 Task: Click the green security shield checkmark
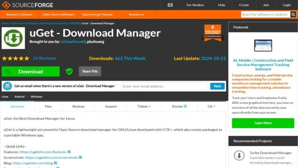(70, 71)
